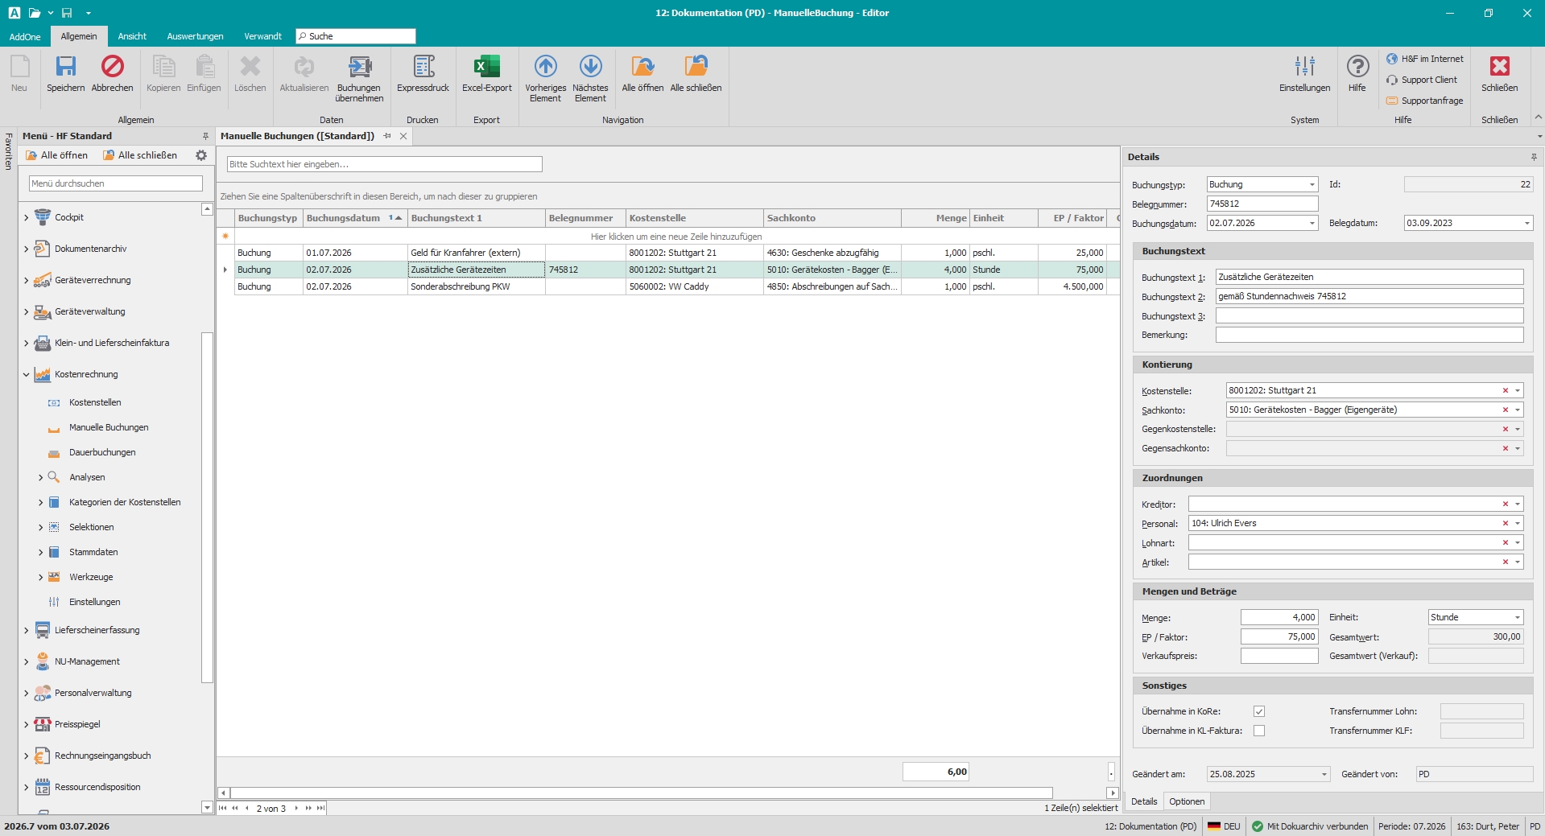1545x836 pixels.
Task: Open the Einheit dropdown showing Stunde
Action: (1518, 617)
